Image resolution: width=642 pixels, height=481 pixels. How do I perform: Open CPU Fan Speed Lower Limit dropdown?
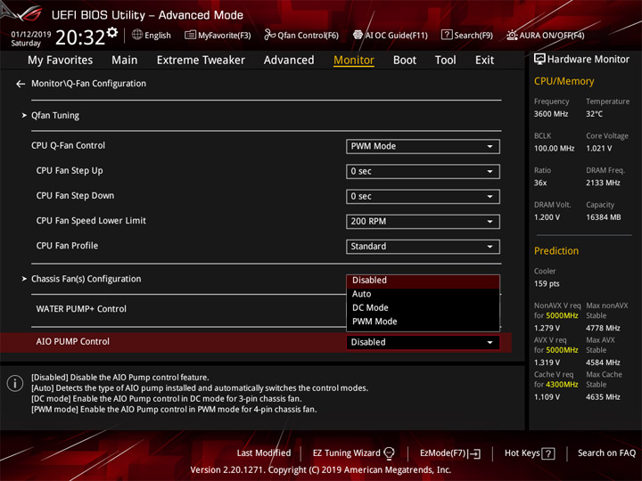(423, 221)
